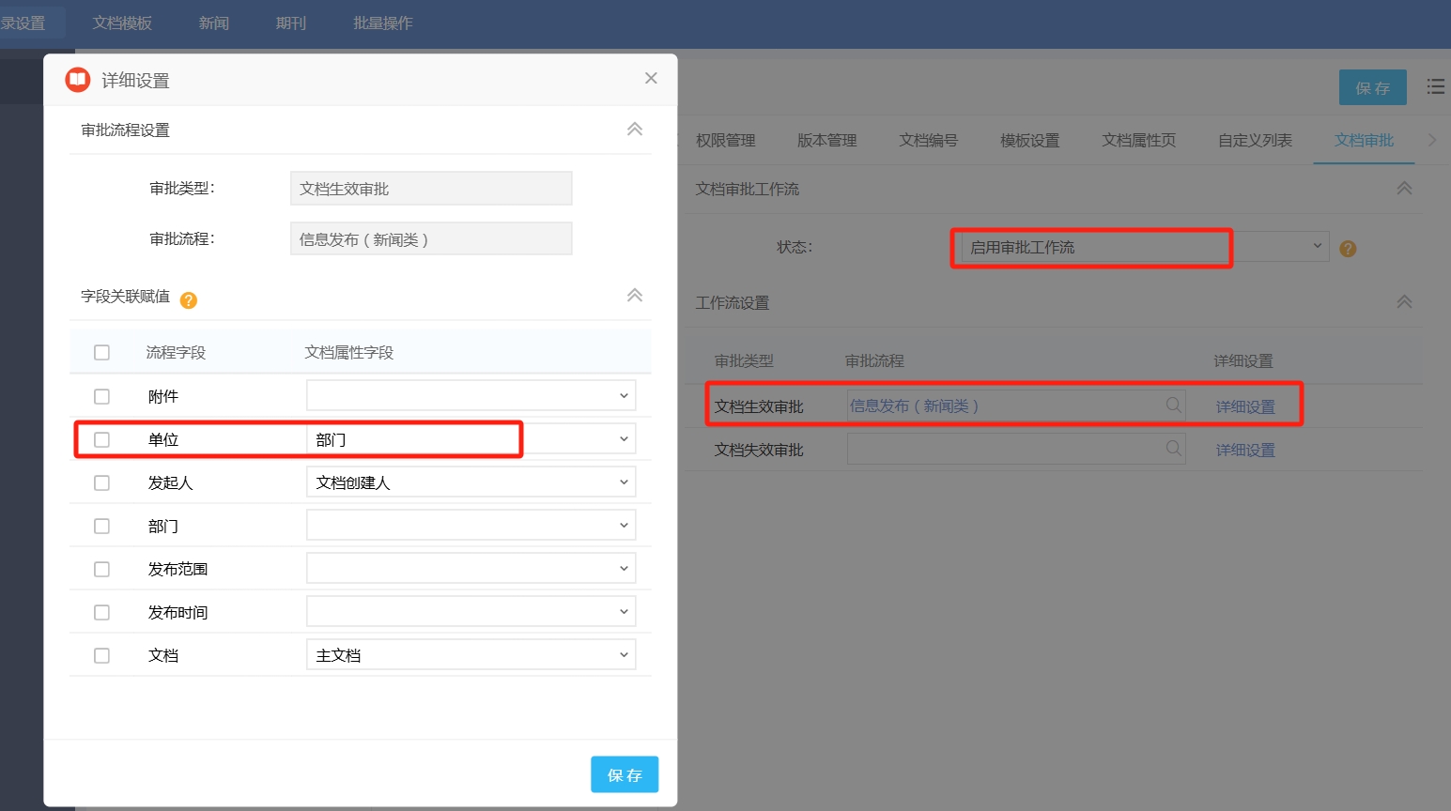Click search icon in 文档失效审批 flow field
The width and height of the screenshot is (1451, 811).
point(1173,449)
